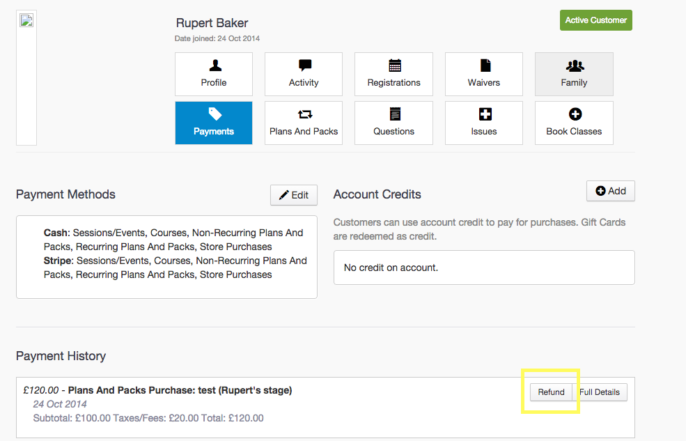Open the Family group tile
The width and height of the screenshot is (686, 441).
click(574, 74)
